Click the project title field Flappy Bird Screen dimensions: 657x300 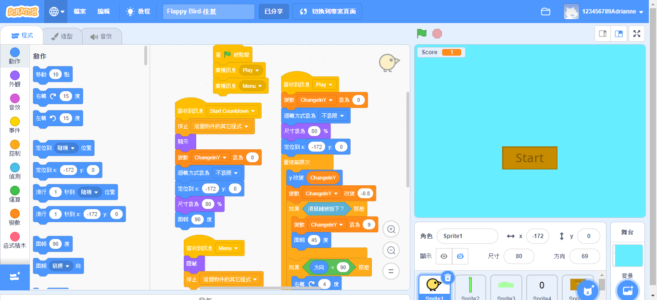[209, 11]
